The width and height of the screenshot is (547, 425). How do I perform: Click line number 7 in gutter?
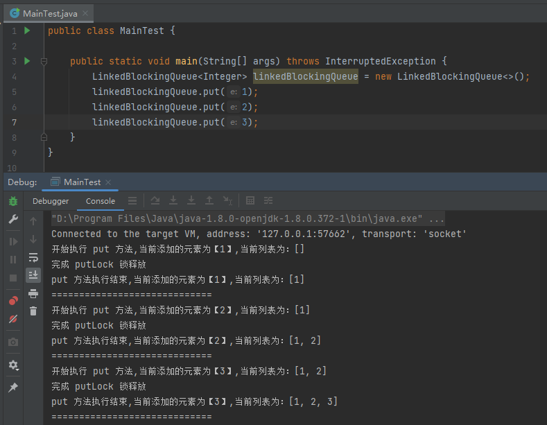[14, 123]
